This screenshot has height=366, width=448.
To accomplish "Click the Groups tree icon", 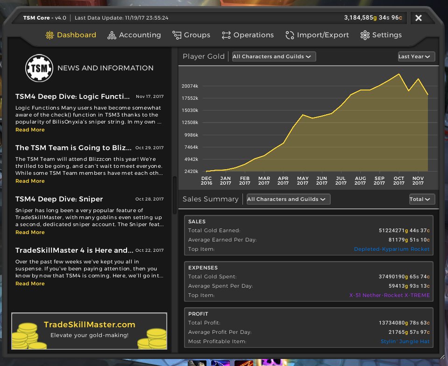I will tap(177, 35).
